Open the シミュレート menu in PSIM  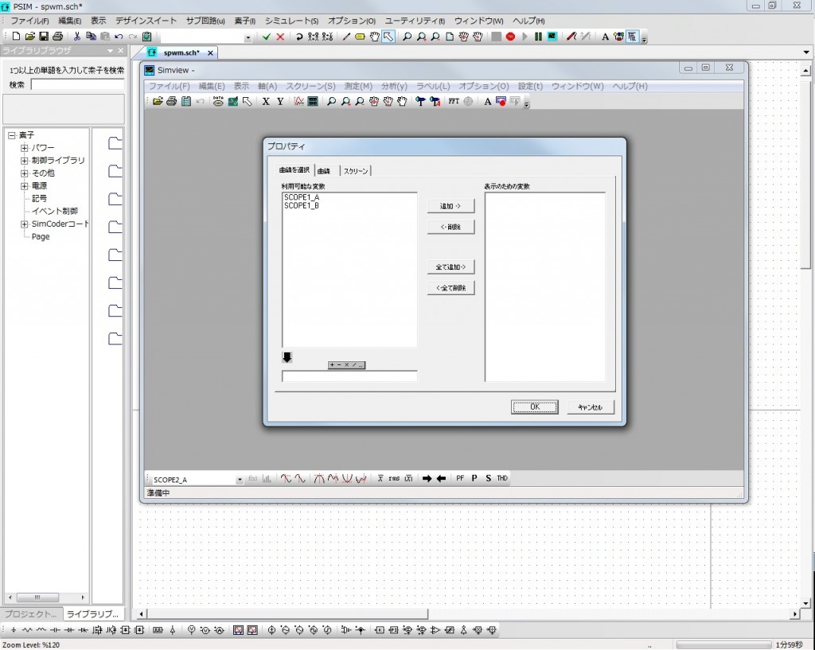(291, 21)
